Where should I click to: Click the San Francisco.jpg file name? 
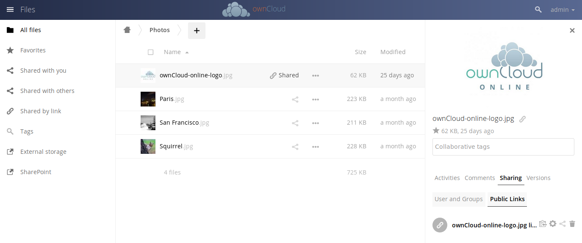pyautogui.click(x=184, y=123)
